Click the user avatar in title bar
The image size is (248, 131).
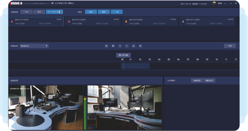point(214,3)
